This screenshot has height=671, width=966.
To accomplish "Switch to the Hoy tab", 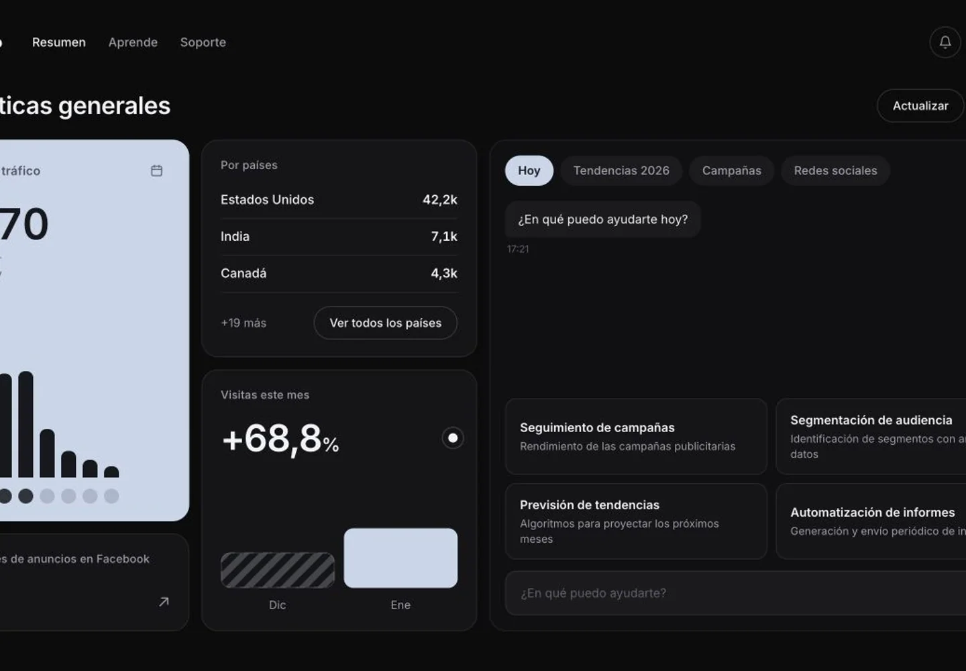I will coord(529,170).
